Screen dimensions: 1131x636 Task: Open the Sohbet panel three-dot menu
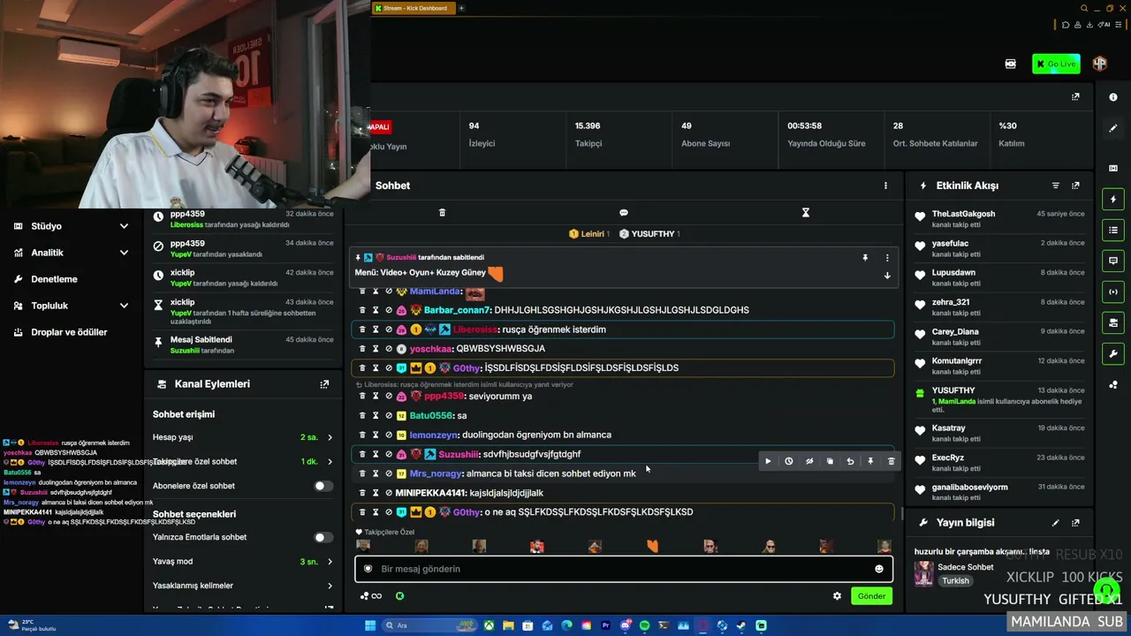click(885, 185)
